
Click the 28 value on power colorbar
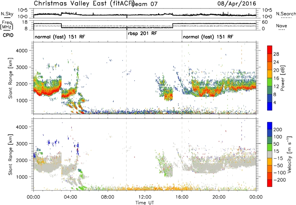276,54
